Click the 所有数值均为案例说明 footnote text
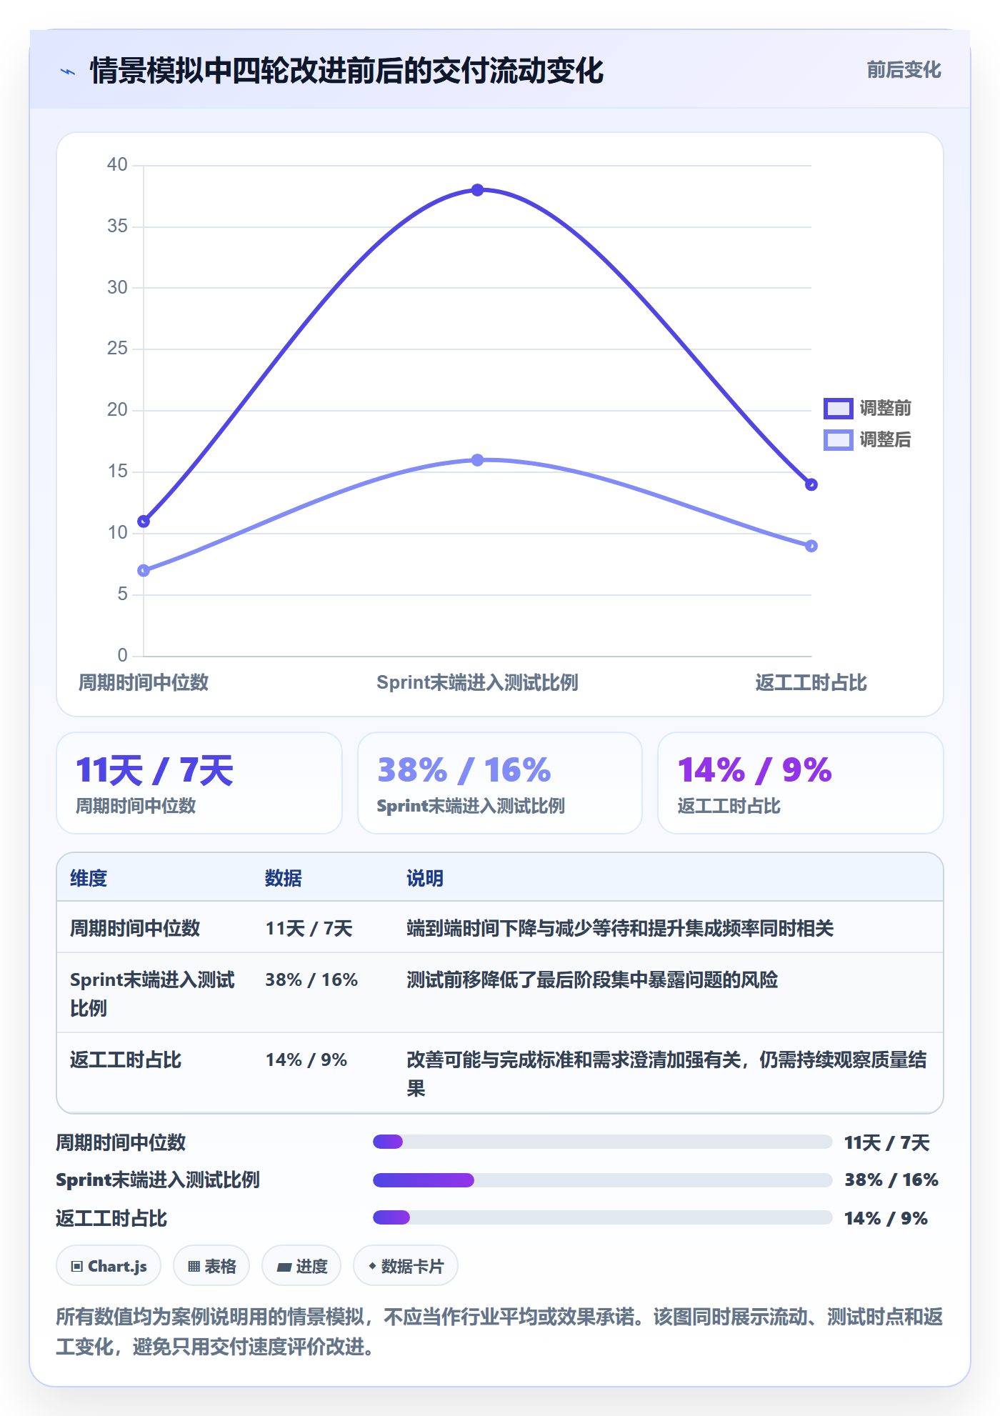 [x=499, y=1332]
